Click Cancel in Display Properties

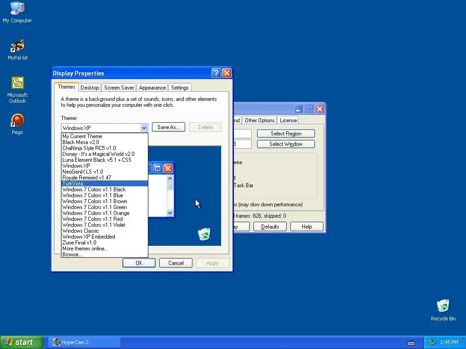tap(176, 263)
